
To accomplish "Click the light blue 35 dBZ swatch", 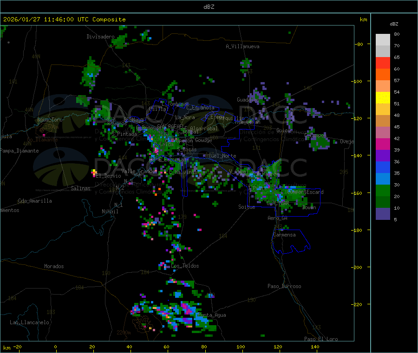I will (x=383, y=179).
